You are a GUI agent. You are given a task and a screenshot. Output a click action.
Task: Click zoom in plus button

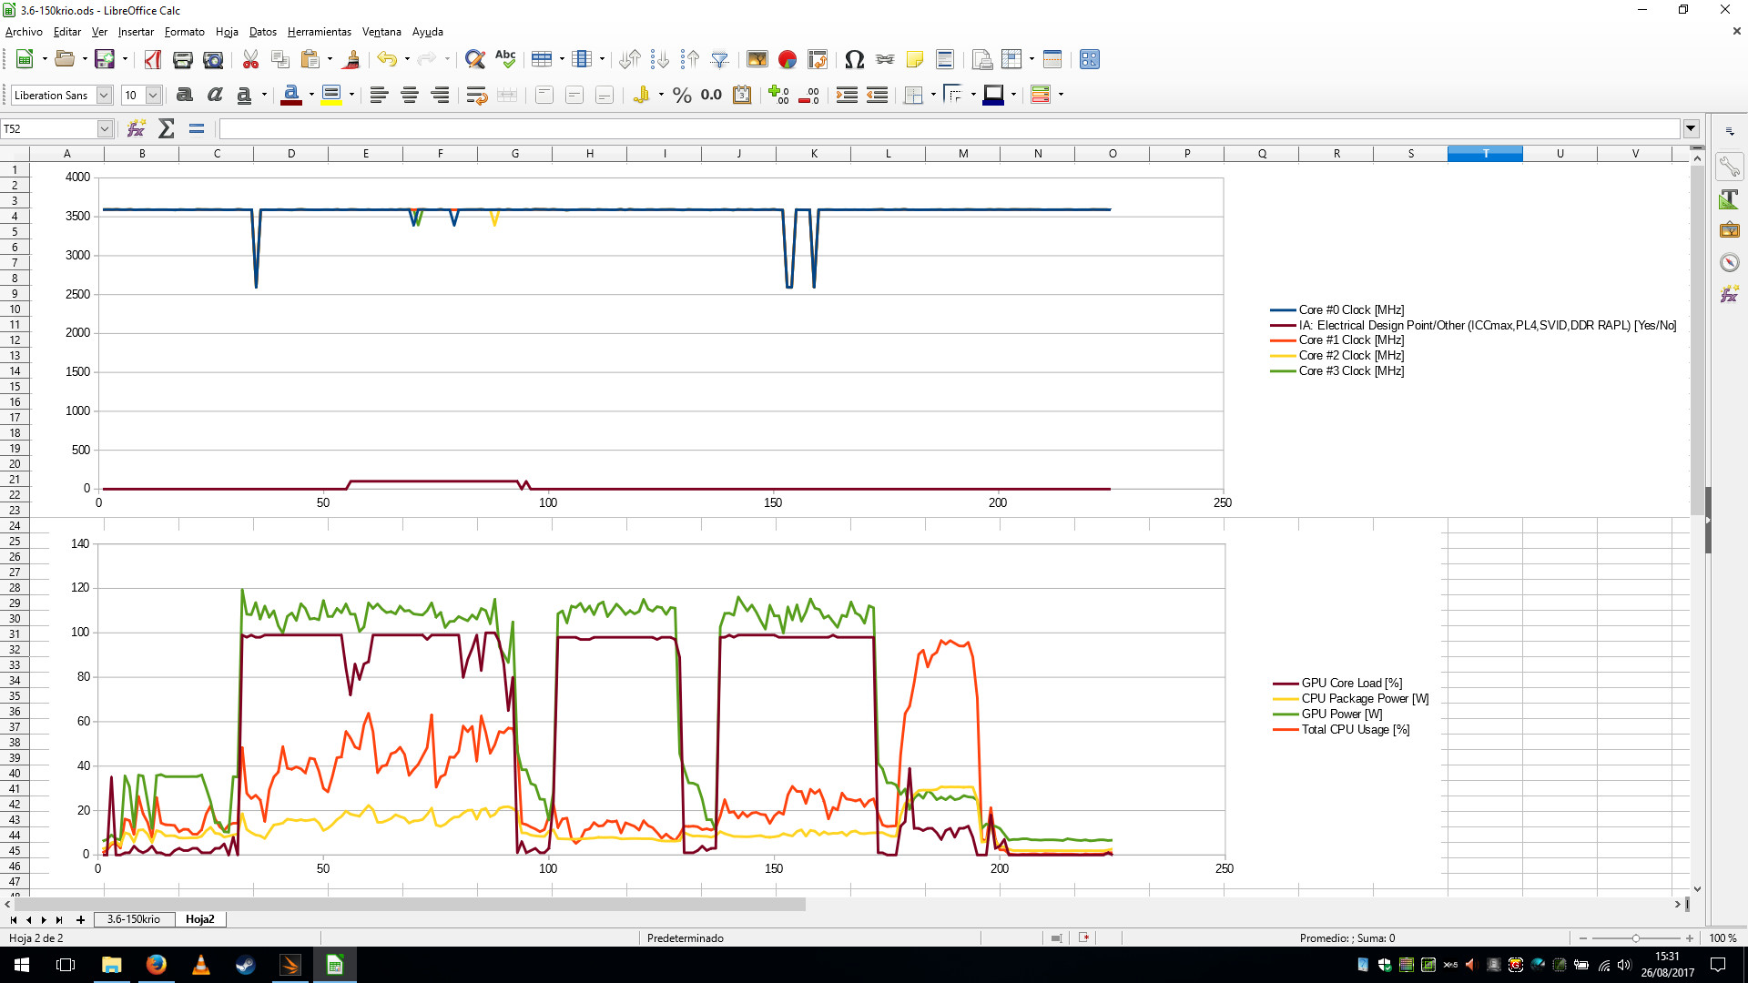(x=1690, y=937)
